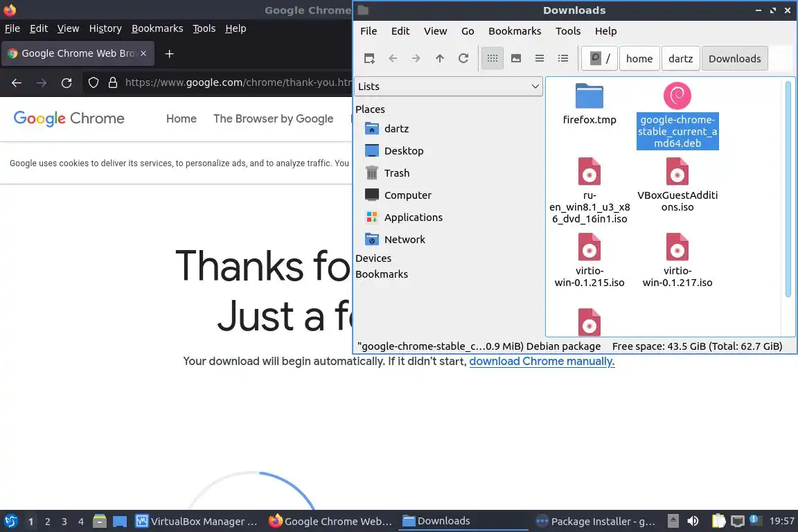This screenshot has width=798, height=532.
Task: Open Applications in the Places sidebar
Action: (x=404, y=218)
